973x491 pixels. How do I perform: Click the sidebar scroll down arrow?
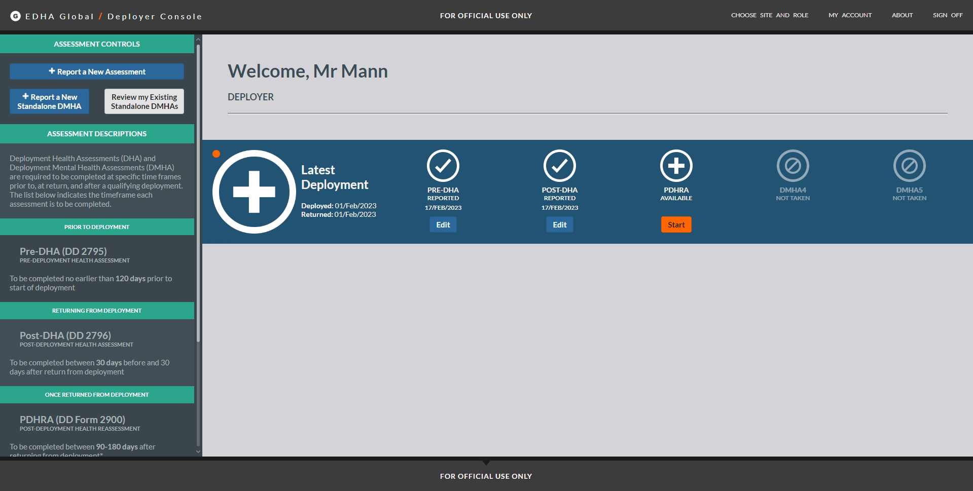(x=198, y=451)
